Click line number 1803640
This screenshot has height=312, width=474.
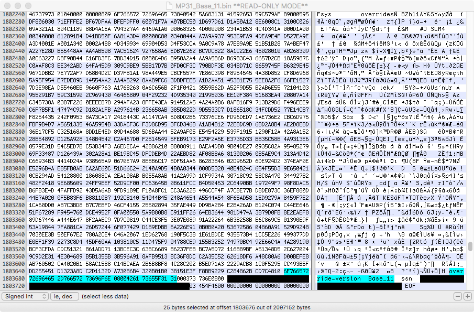pos(14,271)
